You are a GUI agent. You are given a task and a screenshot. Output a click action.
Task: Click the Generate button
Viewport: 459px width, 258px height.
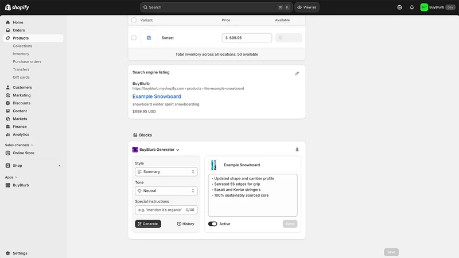(x=148, y=224)
